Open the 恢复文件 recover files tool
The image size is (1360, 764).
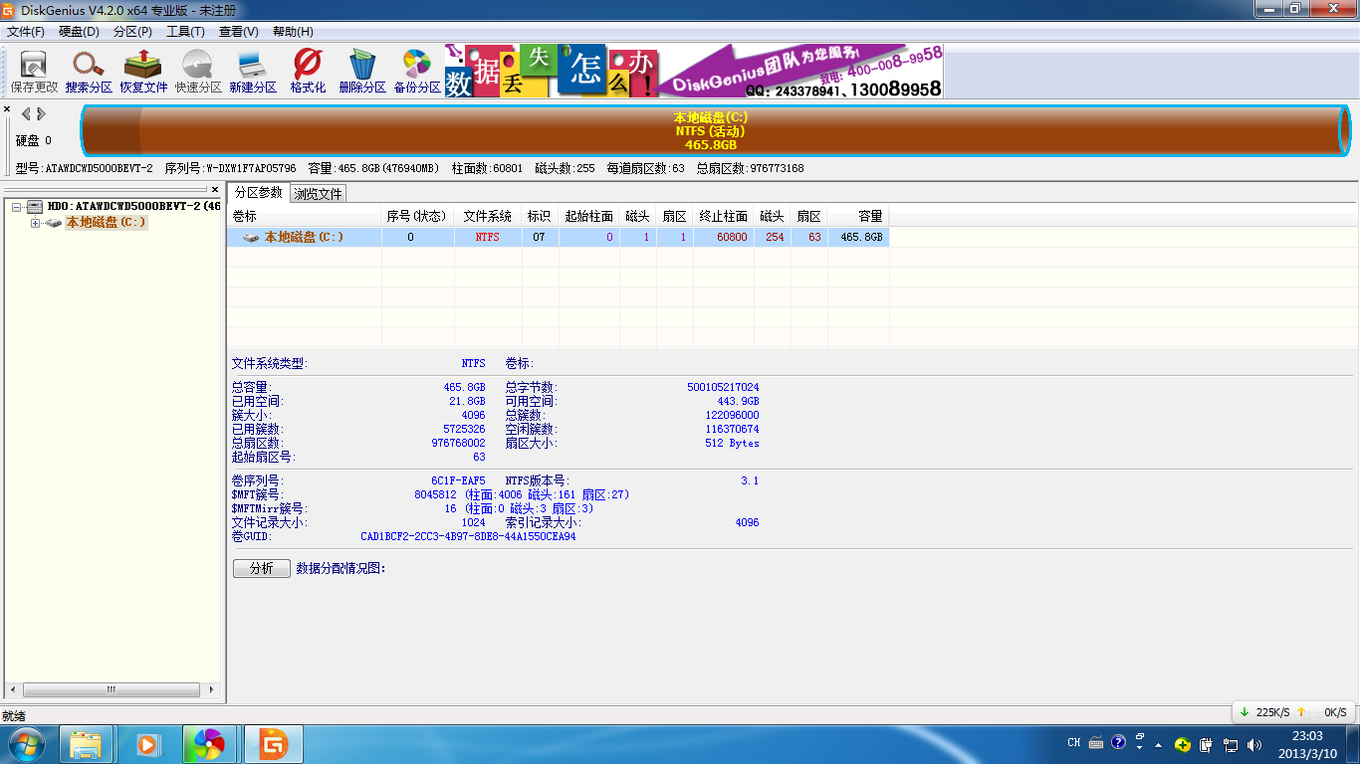[x=143, y=72]
